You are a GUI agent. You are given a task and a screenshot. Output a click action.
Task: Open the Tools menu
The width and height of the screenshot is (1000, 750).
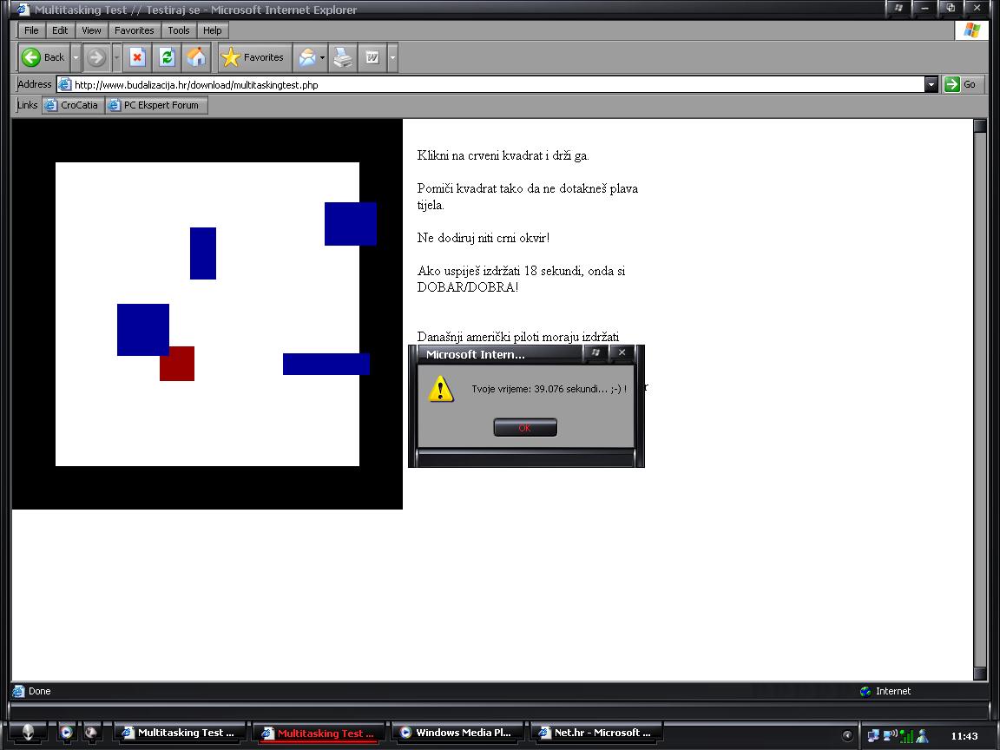[x=179, y=30]
